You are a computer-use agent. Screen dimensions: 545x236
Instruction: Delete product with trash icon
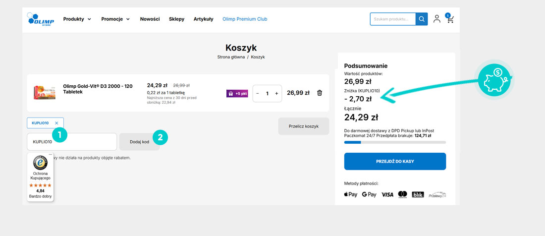coord(320,93)
